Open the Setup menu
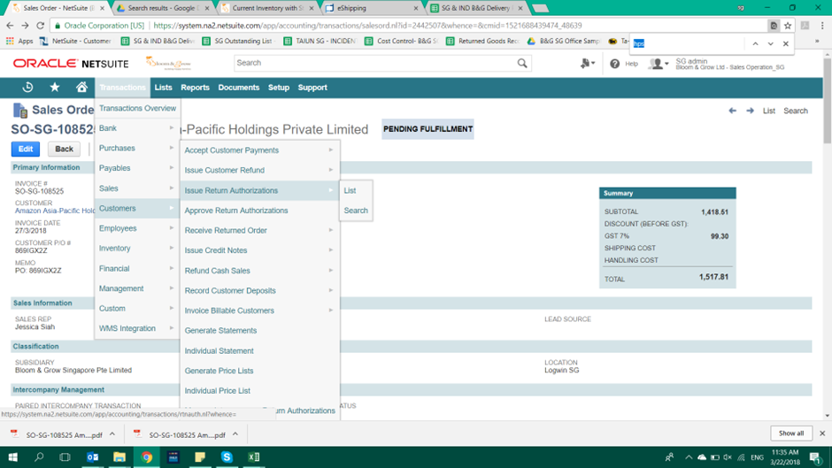 (279, 88)
